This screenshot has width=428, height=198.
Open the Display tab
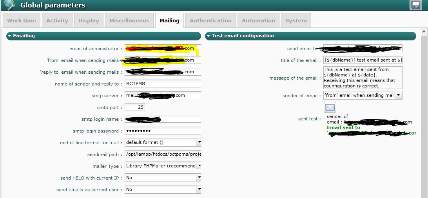[x=89, y=20]
